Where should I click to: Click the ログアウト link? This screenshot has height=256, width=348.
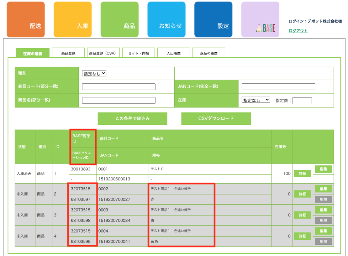298,31
